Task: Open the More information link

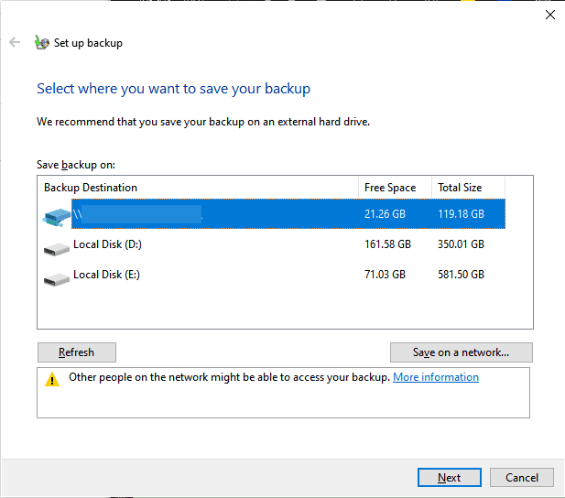Action: (436, 377)
